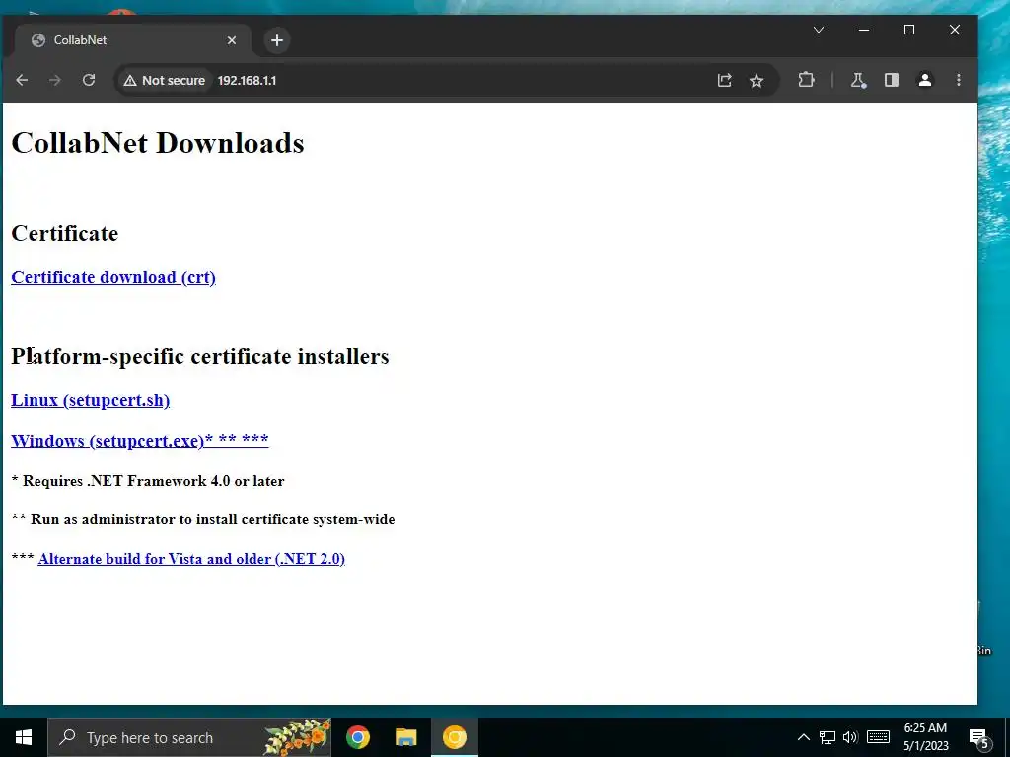Click the Type here to search box
This screenshot has height=757, width=1010.
189,737
